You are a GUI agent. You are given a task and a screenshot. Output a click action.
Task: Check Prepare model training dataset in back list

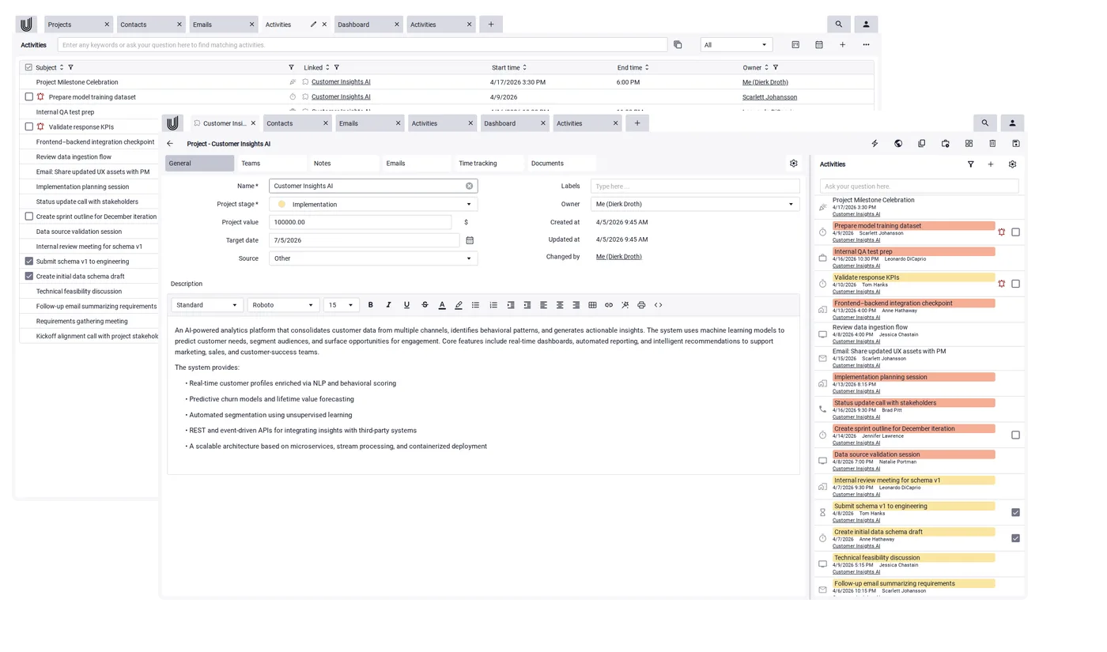[x=29, y=97]
